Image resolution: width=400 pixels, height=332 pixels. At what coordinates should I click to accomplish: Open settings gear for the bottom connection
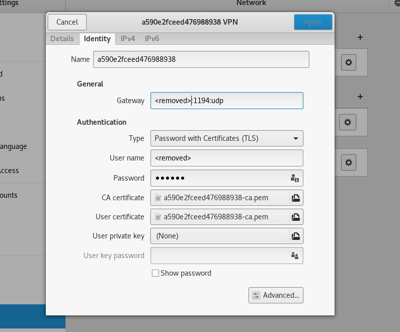click(x=349, y=162)
